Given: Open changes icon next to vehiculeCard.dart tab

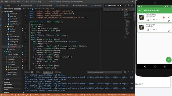Looking at the screenshot, I should coord(125,5).
